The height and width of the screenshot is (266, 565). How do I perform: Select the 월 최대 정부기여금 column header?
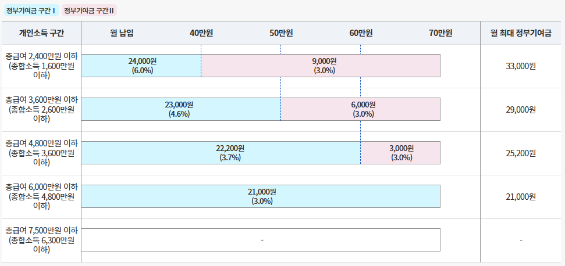(521, 33)
